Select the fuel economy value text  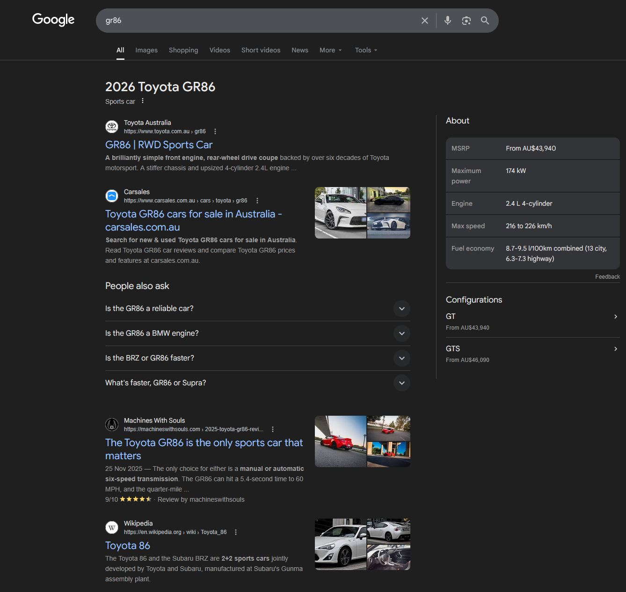click(x=556, y=253)
